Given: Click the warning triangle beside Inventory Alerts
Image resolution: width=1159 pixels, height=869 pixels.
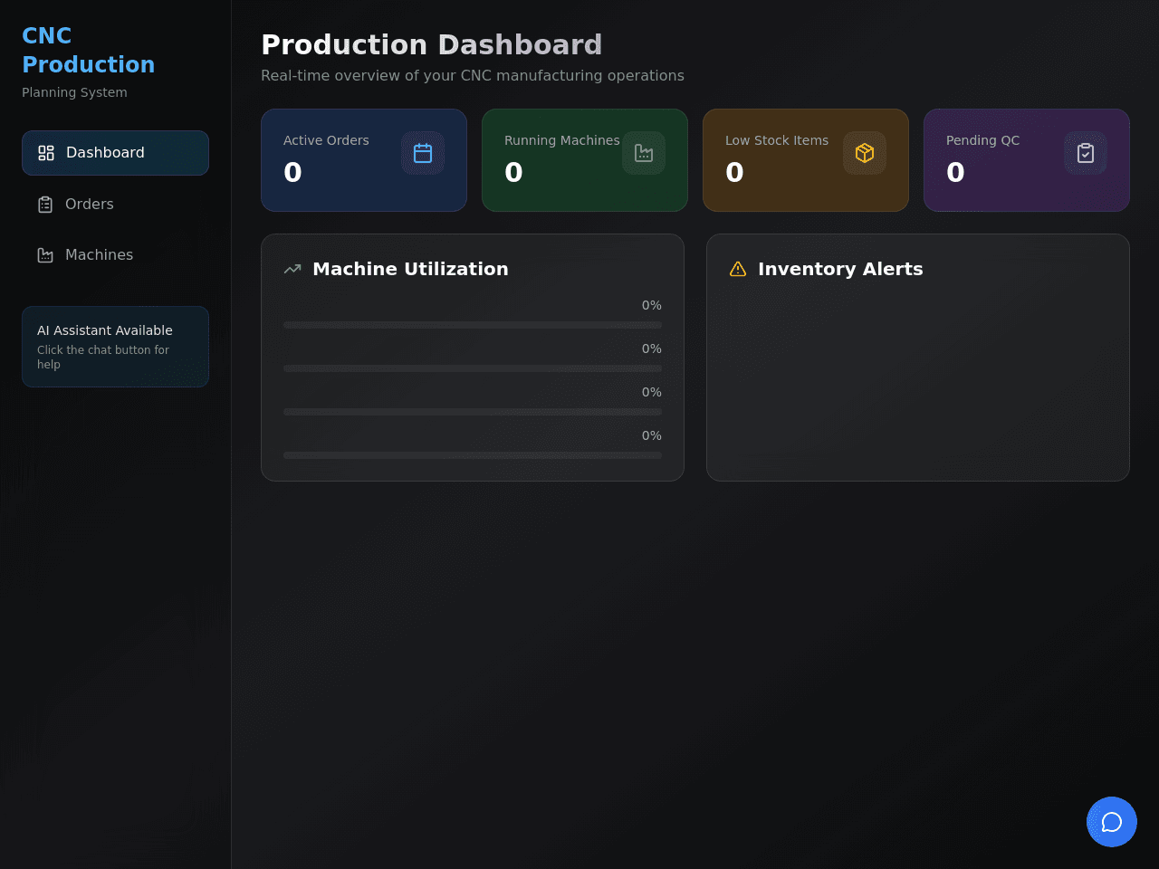Looking at the screenshot, I should click(738, 269).
